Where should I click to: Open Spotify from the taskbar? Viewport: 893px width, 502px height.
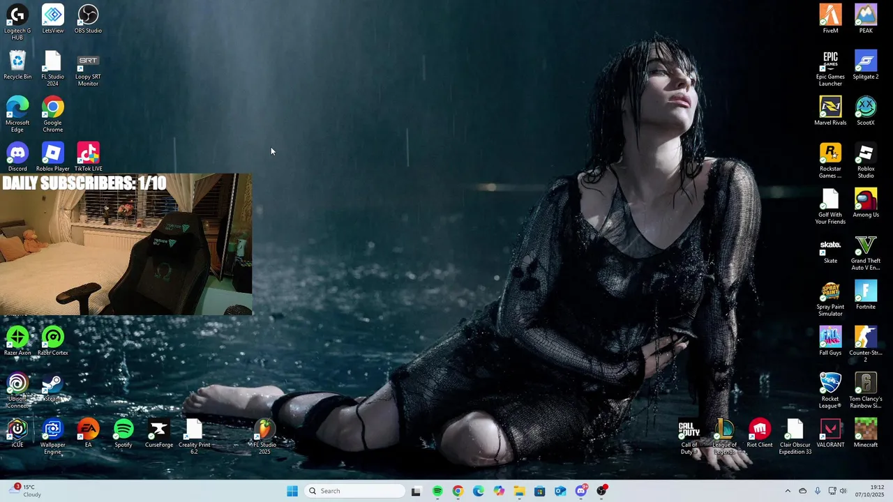coord(437,491)
